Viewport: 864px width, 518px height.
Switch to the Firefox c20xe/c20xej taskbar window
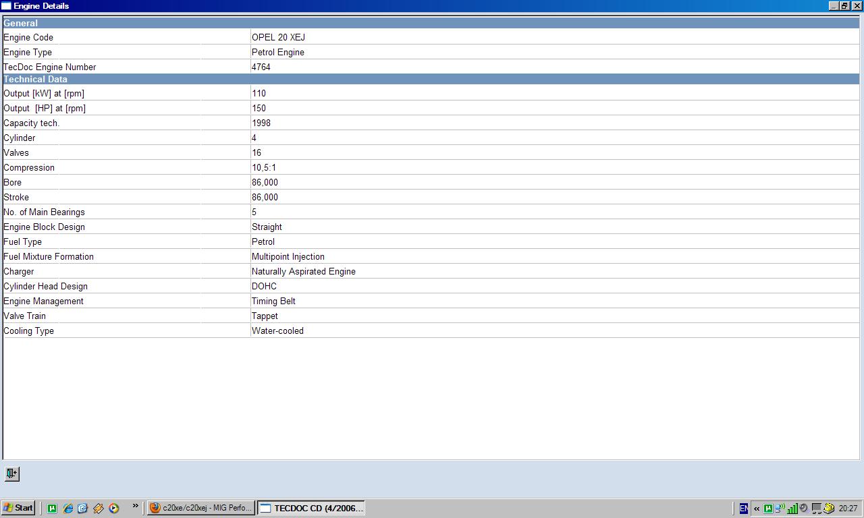(200, 508)
